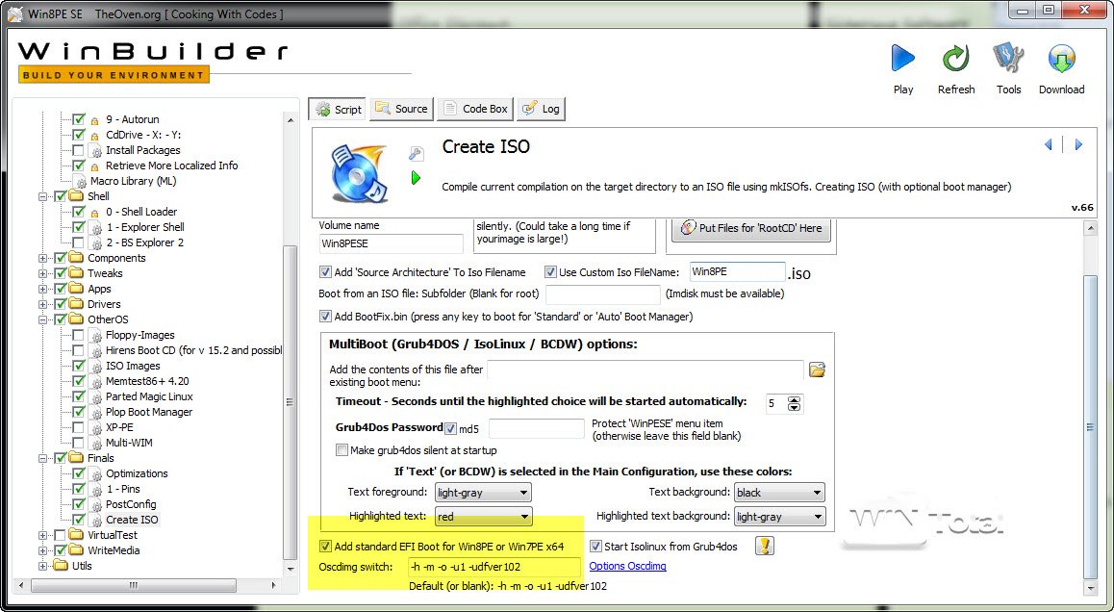Image resolution: width=1114 pixels, height=612 pixels.
Task: Click the Install Packages script icon
Action: click(x=95, y=151)
